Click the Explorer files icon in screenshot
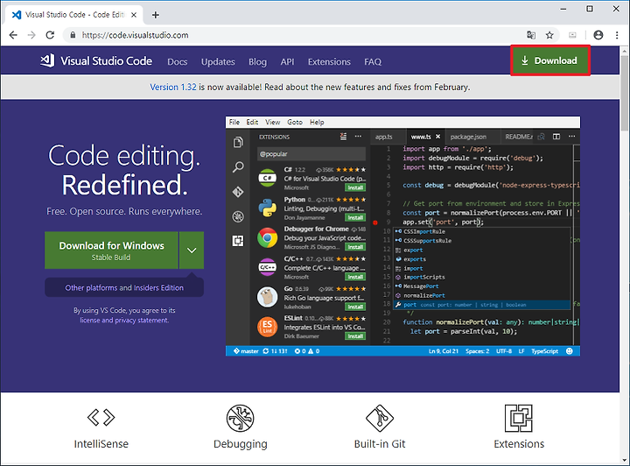Image resolution: width=630 pixels, height=466 pixels. click(x=238, y=142)
